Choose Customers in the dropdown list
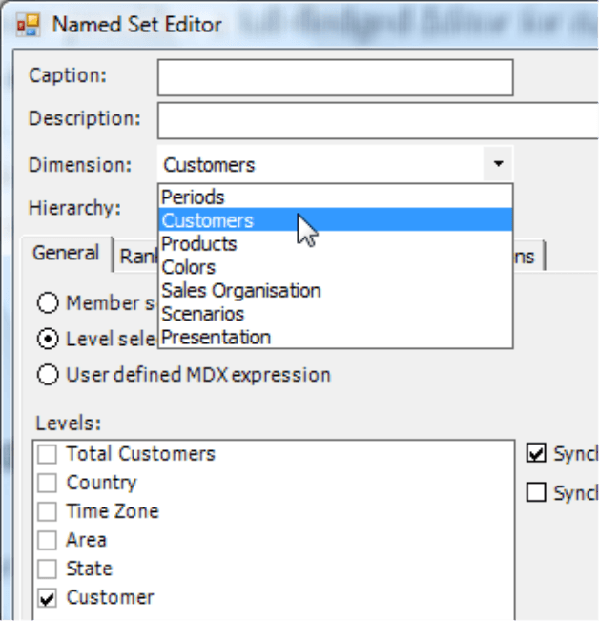 click(208, 221)
